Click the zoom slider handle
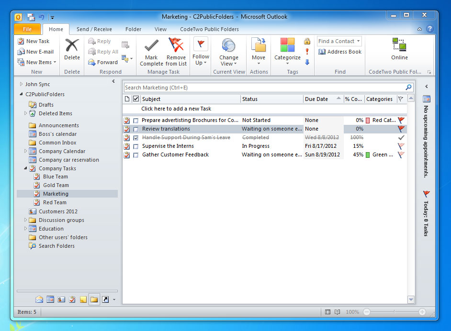 tap(394, 312)
